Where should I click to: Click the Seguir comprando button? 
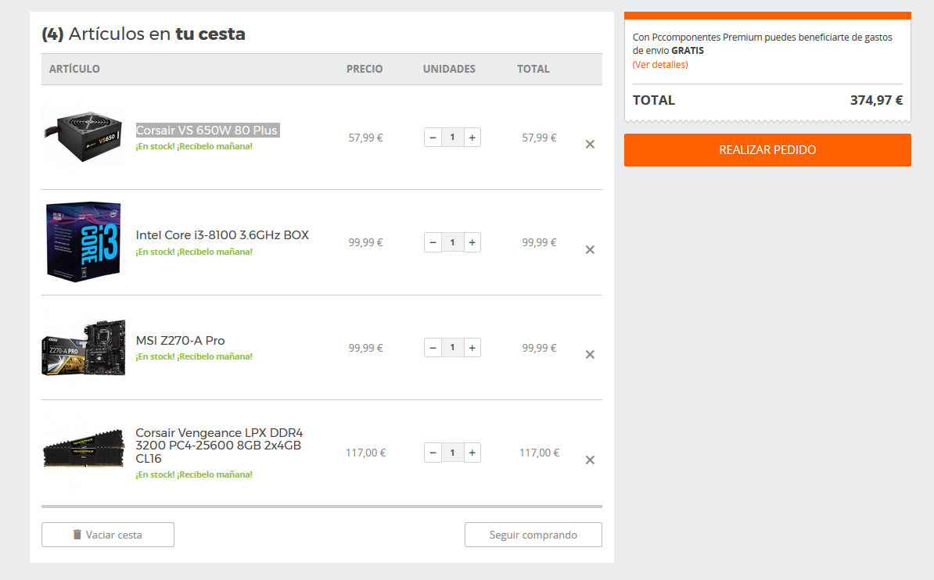[533, 535]
